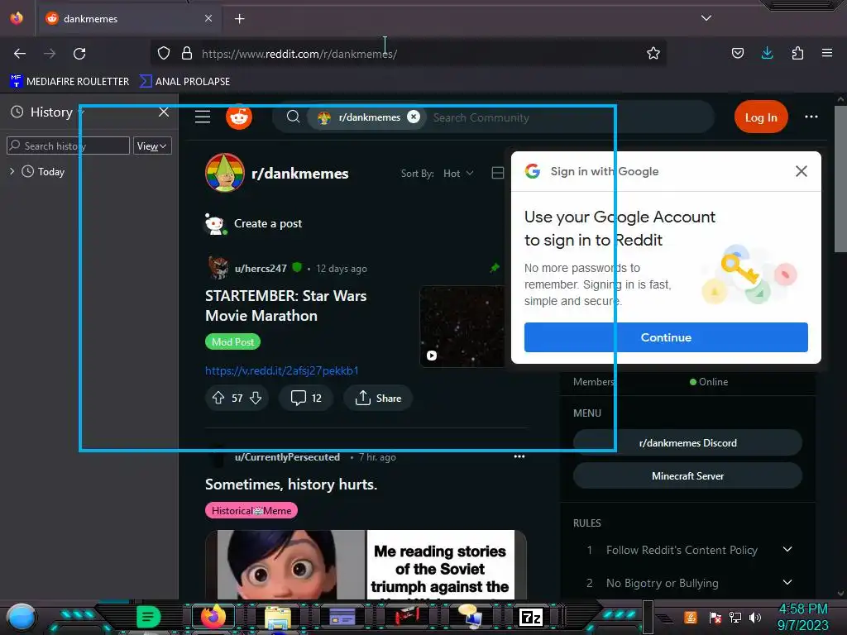Bookmark this page with the star
Image resolution: width=847 pixels, height=635 pixels.
pyautogui.click(x=653, y=53)
